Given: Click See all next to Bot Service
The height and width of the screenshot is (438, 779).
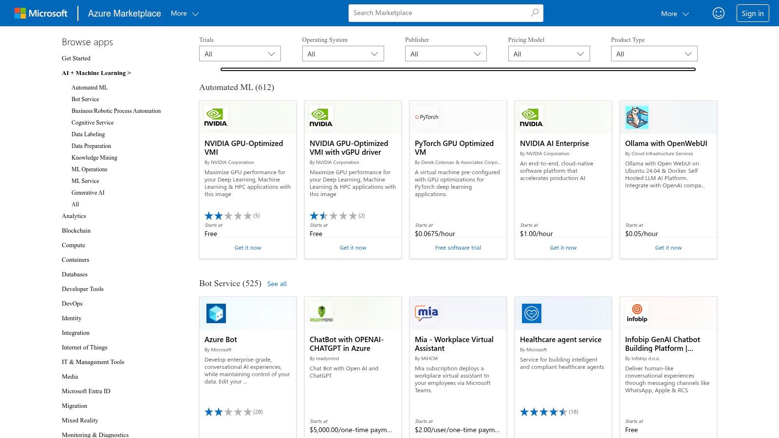Looking at the screenshot, I should [x=277, y=284].
